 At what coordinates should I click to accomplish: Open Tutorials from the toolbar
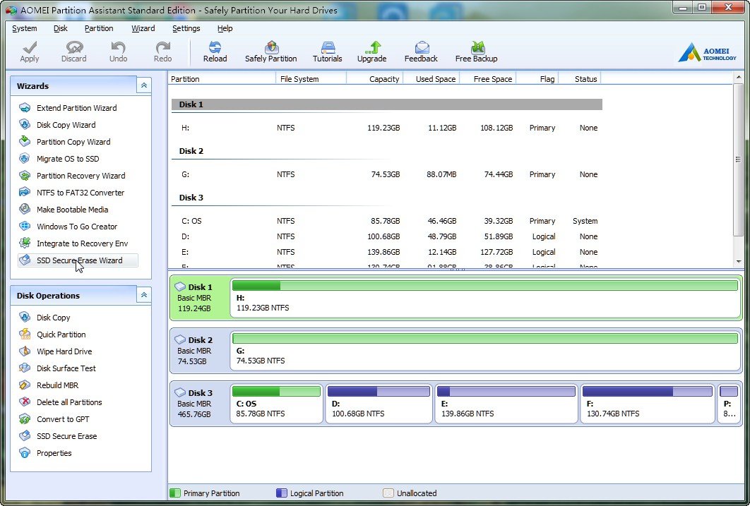click(x=327, y=52)
